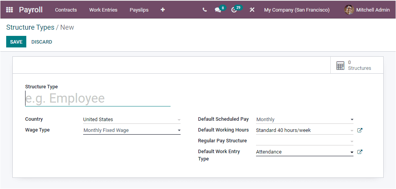
Task: Open external link for Default Work Entry Type
Action: click(x=360, y=152)
